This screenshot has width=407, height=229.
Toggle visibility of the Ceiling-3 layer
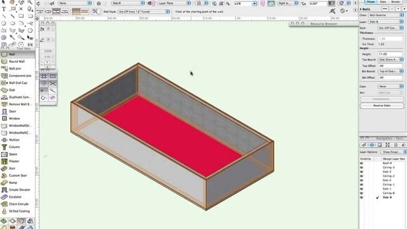pos(362,167)
